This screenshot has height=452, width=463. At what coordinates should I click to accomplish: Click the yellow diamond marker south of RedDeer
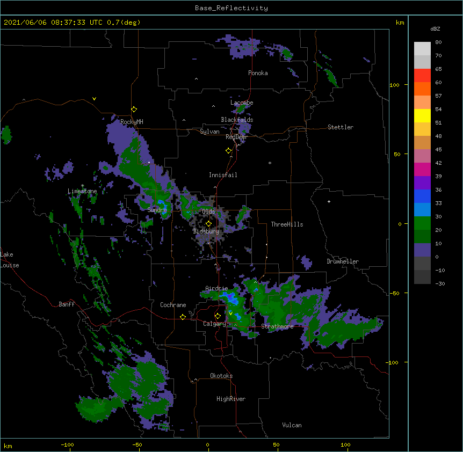pos(229,151)
